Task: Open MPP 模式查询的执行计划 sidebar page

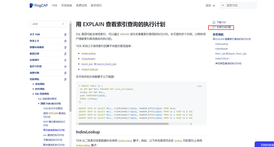Action: (54, 124)
